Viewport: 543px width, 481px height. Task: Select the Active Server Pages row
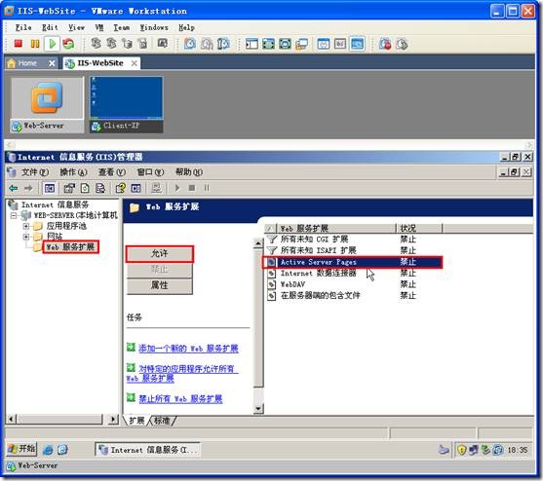point(353,262)
